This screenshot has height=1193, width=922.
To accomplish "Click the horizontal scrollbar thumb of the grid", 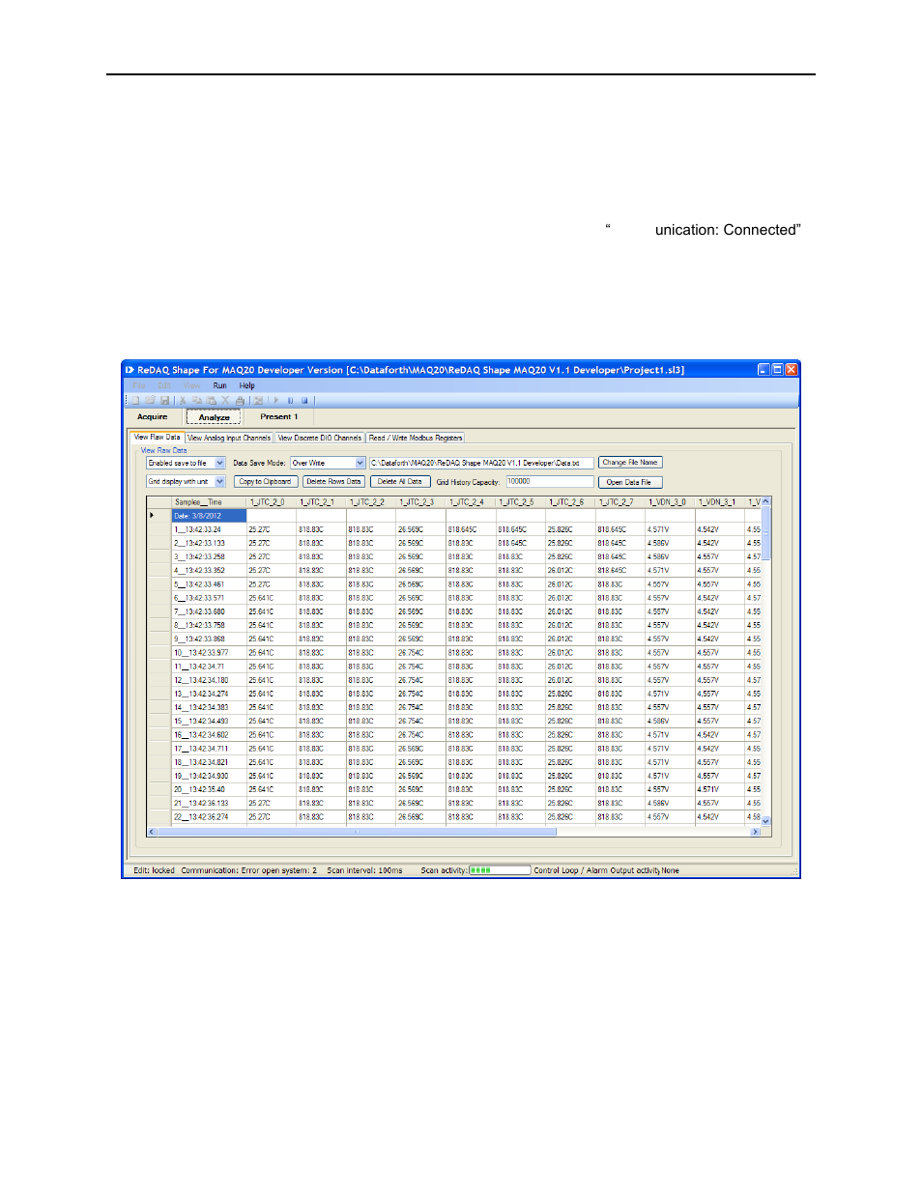I will 357,832.
